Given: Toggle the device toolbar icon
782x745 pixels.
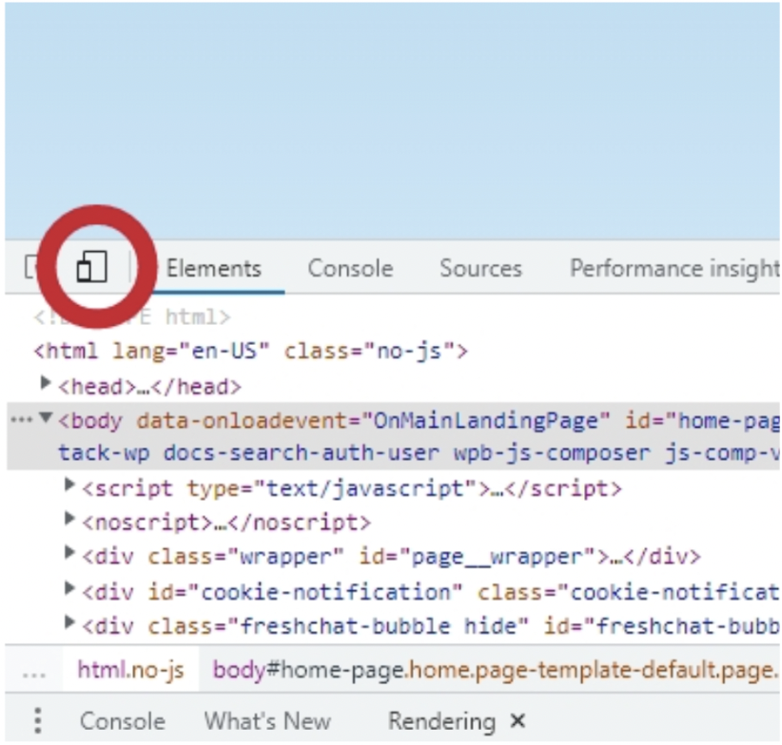Looking at the screenshot, I should [x=91, y=266].
